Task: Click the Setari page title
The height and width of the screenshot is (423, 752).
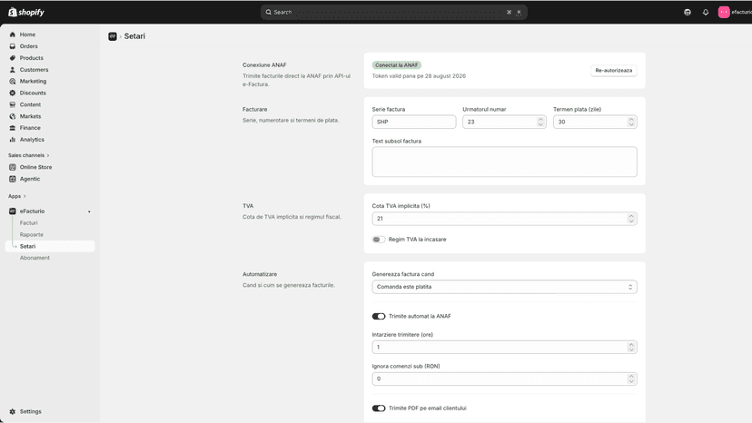Action: (x=134, y=36)
